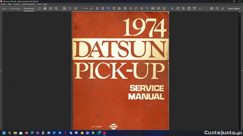Expand the right tools pane
This screenshot has width=243, height=136.
coord(242,70)
